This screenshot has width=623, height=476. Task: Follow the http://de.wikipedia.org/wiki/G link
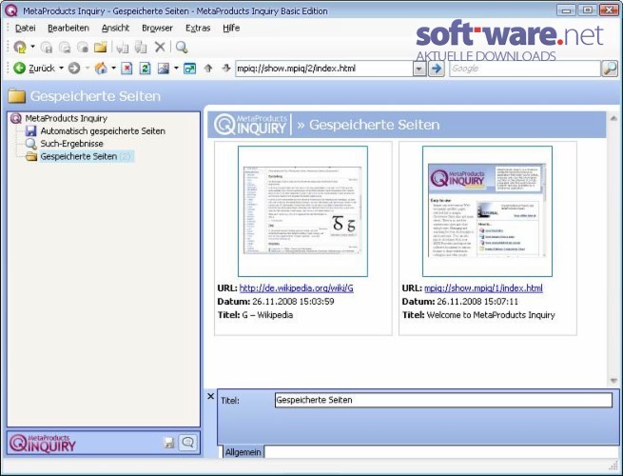pos(297,288)
